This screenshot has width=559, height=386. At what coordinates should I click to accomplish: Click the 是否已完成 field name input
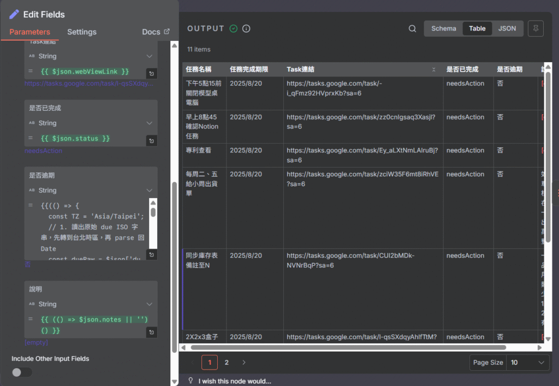91,108
